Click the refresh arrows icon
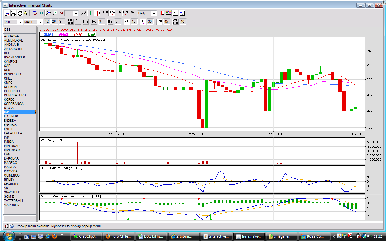Viewport: 386px width, 241px height. [x=35, y=13]
